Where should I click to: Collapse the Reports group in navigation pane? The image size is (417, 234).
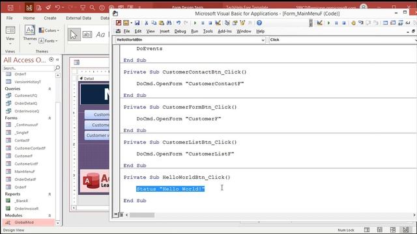pos(50,194)
